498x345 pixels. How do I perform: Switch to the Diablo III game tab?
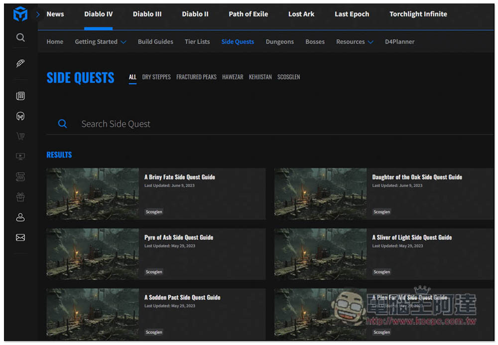coord(147,14)
